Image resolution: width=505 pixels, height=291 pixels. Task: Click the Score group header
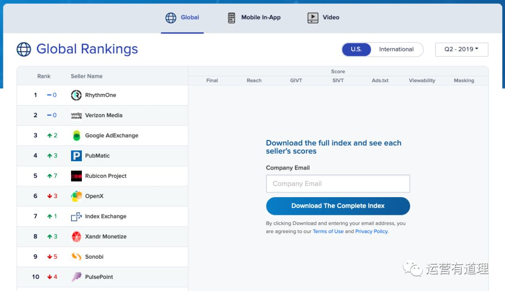pos(338,71)
